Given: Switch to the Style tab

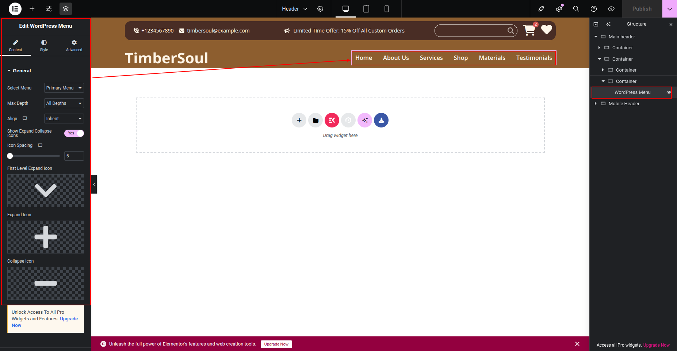Looking at the screenshot, I should point(44,46).
